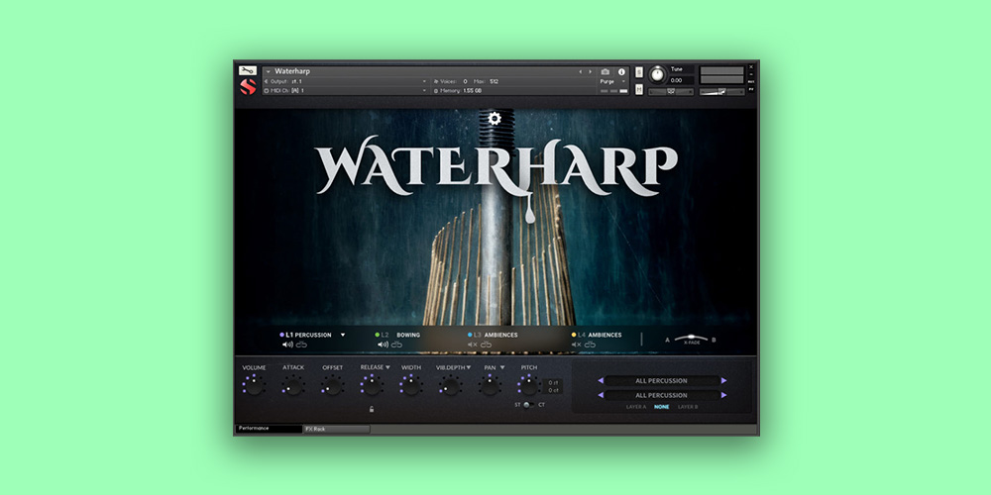Screen dimensions: 991x495
Task: Click the Voices note icon
Action: pos(436,81)
